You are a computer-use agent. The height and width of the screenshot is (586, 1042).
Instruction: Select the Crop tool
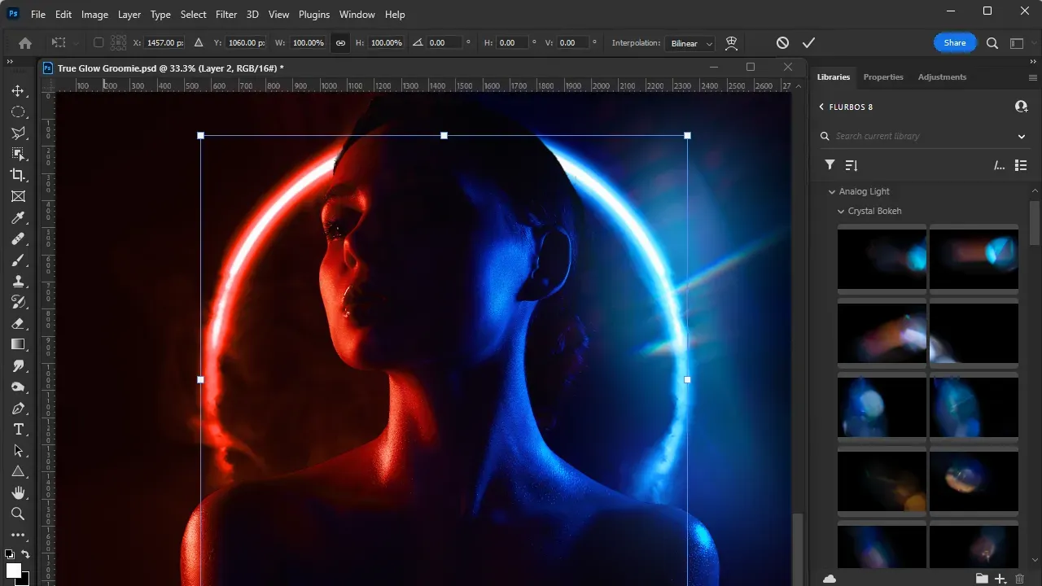(18, 176)
